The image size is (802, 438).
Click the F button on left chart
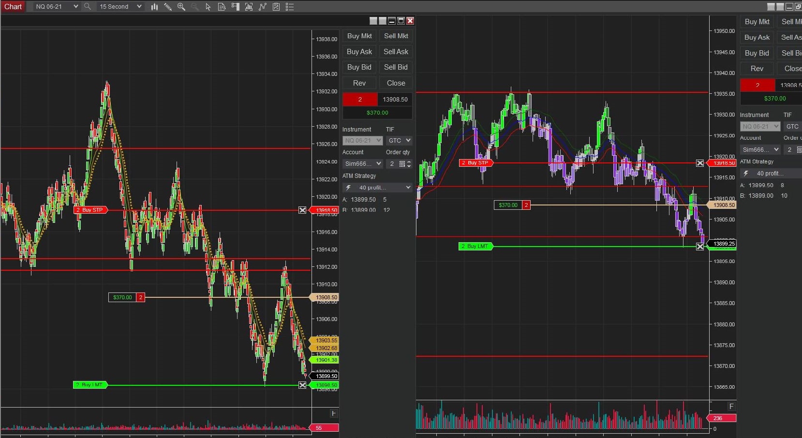tap(333, 413)
